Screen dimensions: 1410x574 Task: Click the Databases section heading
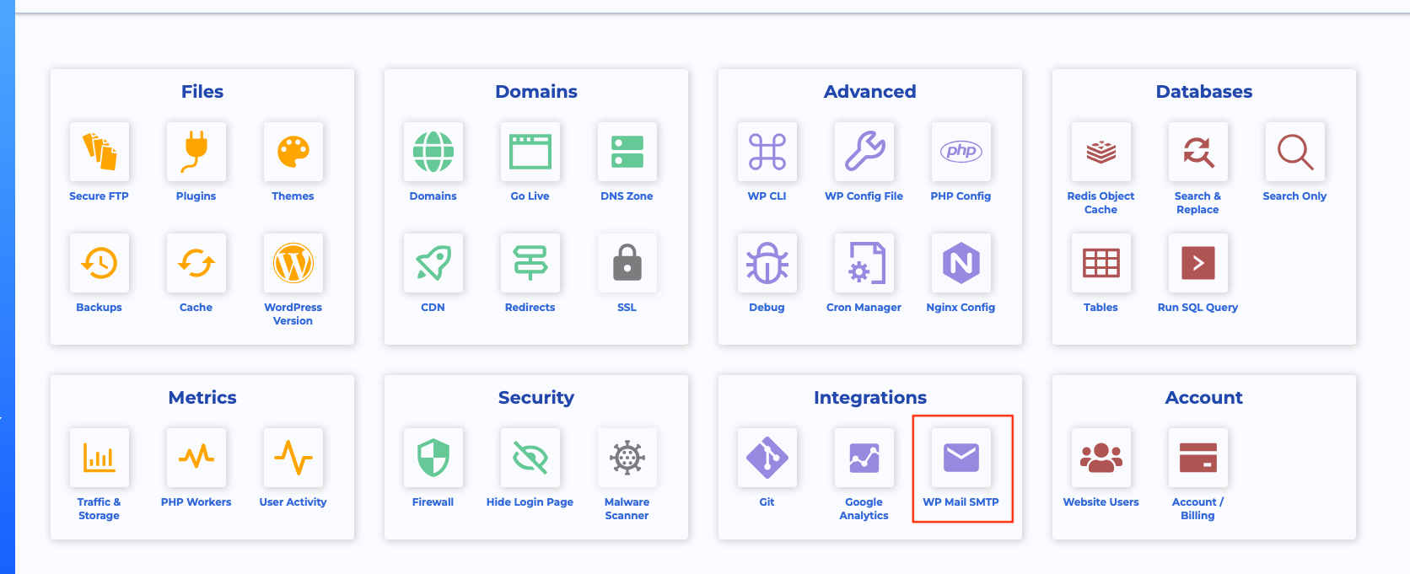tap(1204, 92)
